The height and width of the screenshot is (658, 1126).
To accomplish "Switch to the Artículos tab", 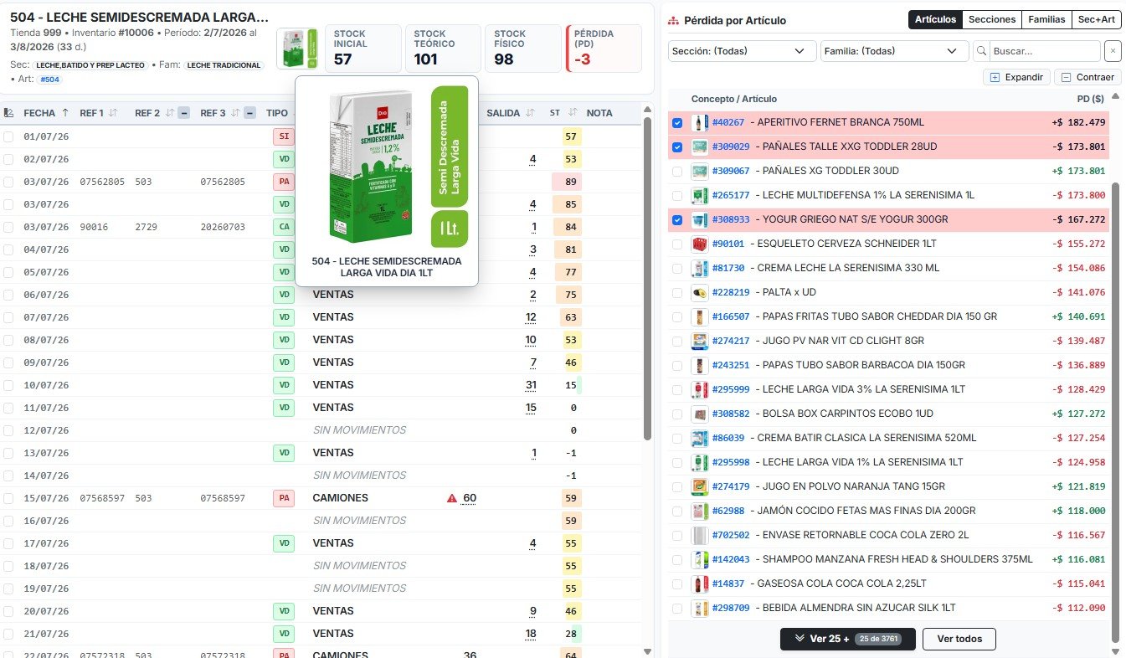I will (935, 19).
